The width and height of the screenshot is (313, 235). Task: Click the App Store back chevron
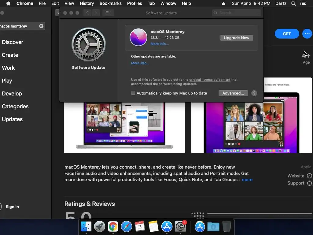58,13
